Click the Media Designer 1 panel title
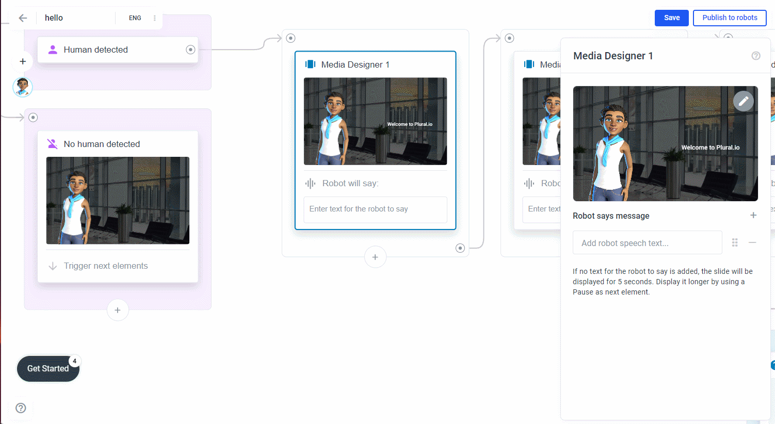The height and width of the screenshot is (424, 775). click(x=613, y=56)
